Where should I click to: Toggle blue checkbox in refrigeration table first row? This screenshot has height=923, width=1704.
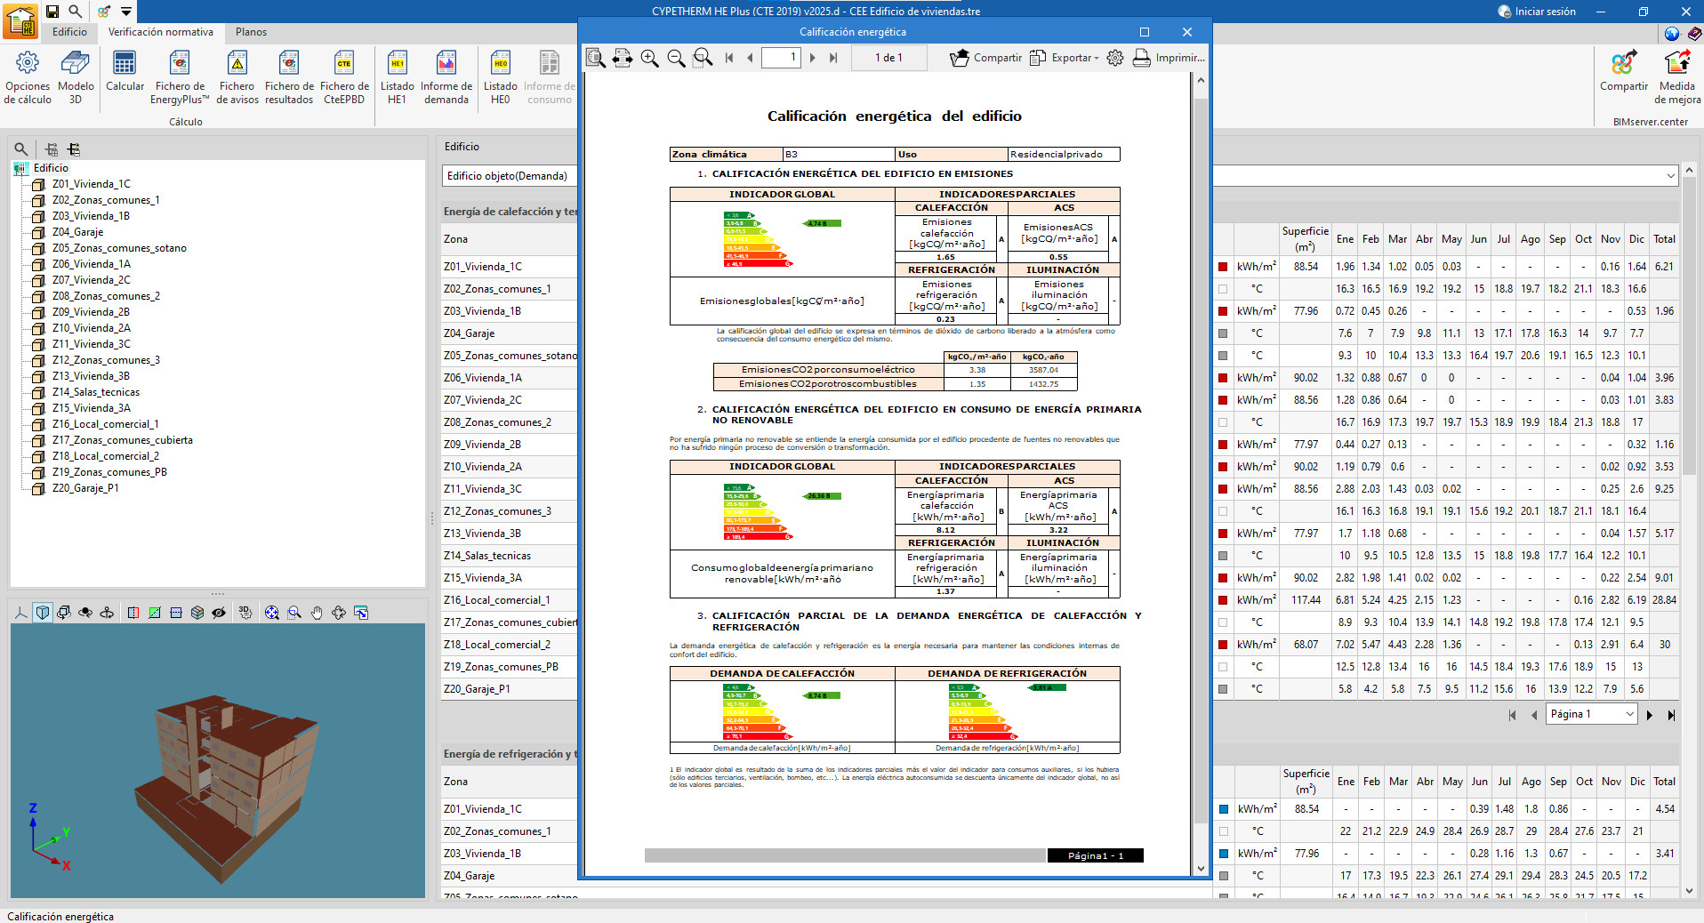[1224, 809]
